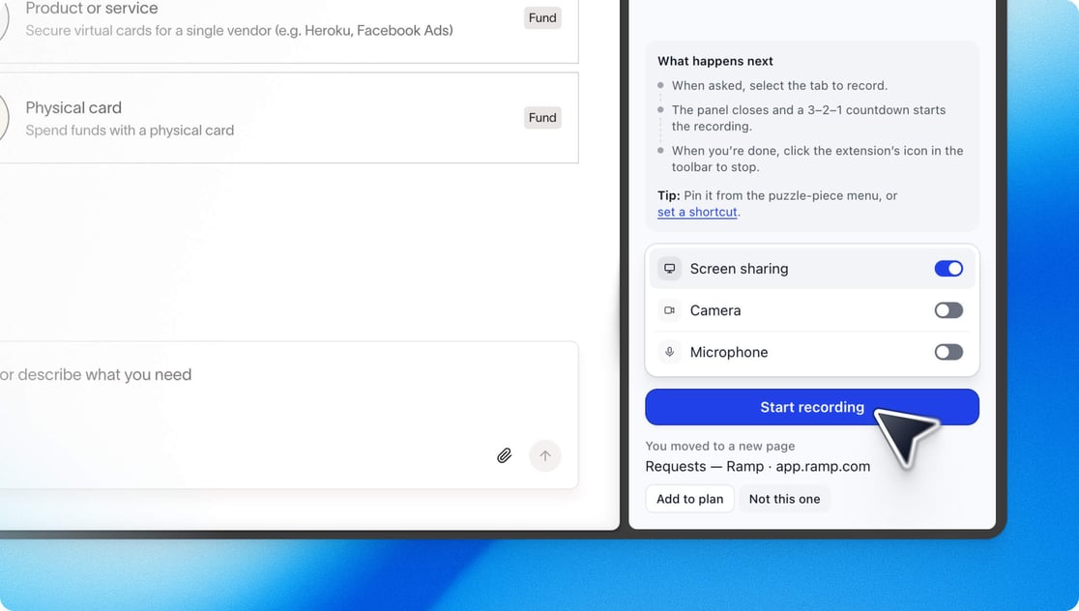Click the up-arrow send button
Screen dimensions: 1079x611
pyautogui.click(x=545, y=455)
